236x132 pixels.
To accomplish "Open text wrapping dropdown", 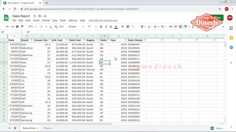I will pos(156,27).
